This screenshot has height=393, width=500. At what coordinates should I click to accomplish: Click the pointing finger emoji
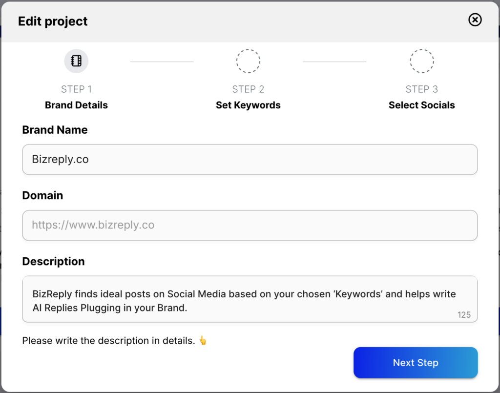click(202, 341)
